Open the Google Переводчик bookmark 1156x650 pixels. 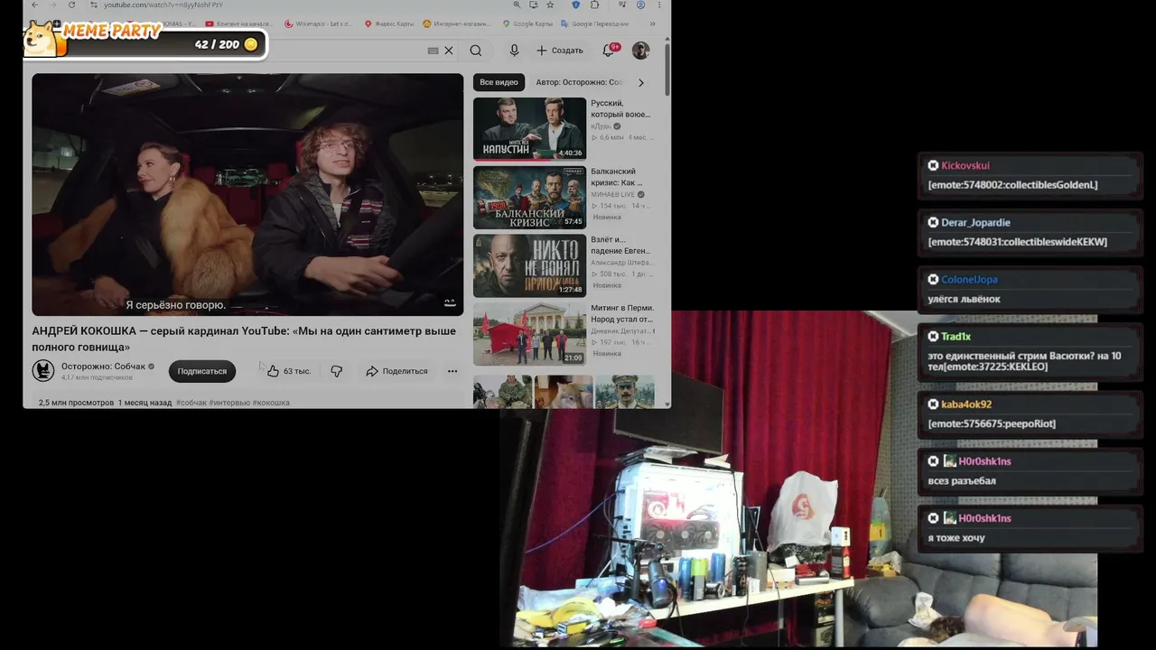tap(594, 23)
